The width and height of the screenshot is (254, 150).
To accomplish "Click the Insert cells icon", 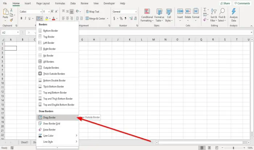I will pyautogui.click(x=180, y=12).
